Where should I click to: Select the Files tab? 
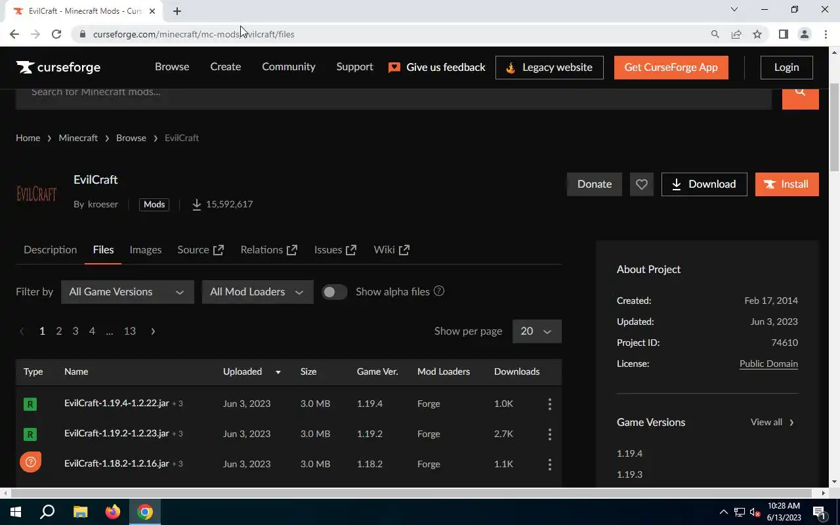click(x=103, y=250)
